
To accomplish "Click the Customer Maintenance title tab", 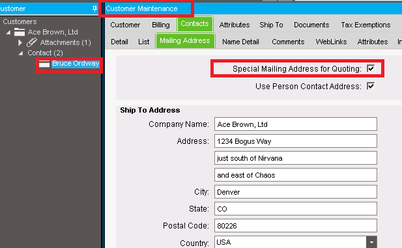I will point(141,8).
